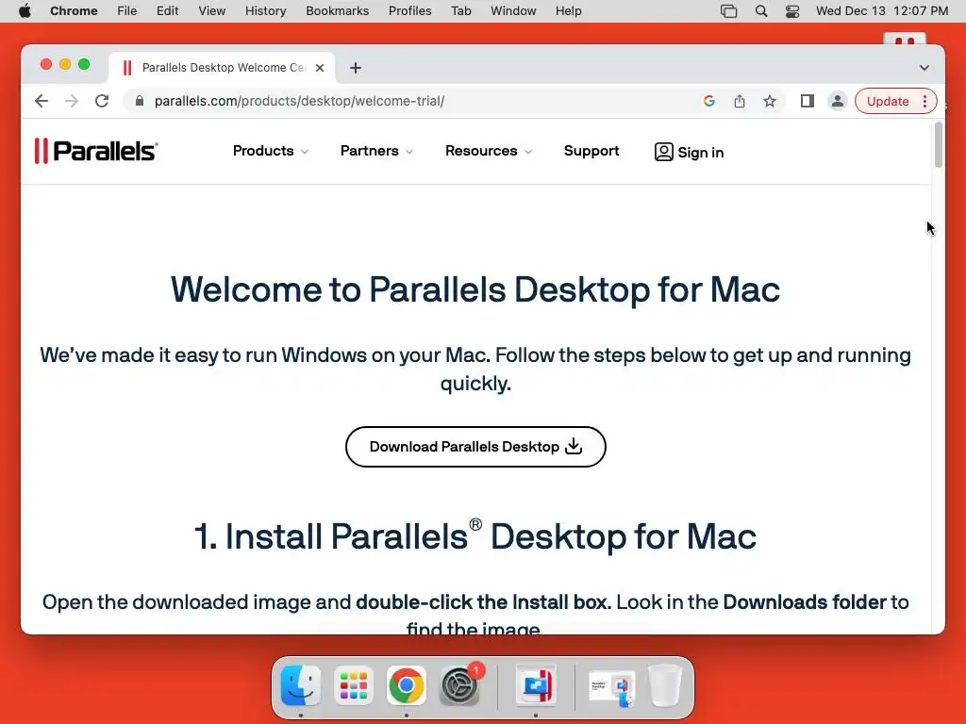The width and height of the screenshot is (966, 724).
Task: Click the browser forward arrow
Action: [x=72, y=101]
